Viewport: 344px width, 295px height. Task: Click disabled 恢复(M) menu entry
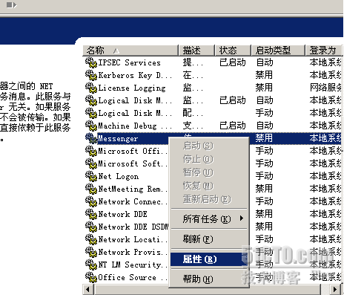coord(209,186)
